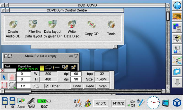Click the Size 1.46M value field
Viewport: 183px width, 110px height.
coord(102,79)
